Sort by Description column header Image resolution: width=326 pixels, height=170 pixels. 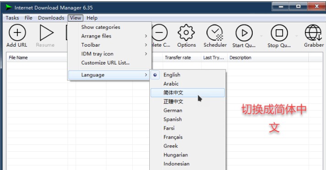click(268, 58)
